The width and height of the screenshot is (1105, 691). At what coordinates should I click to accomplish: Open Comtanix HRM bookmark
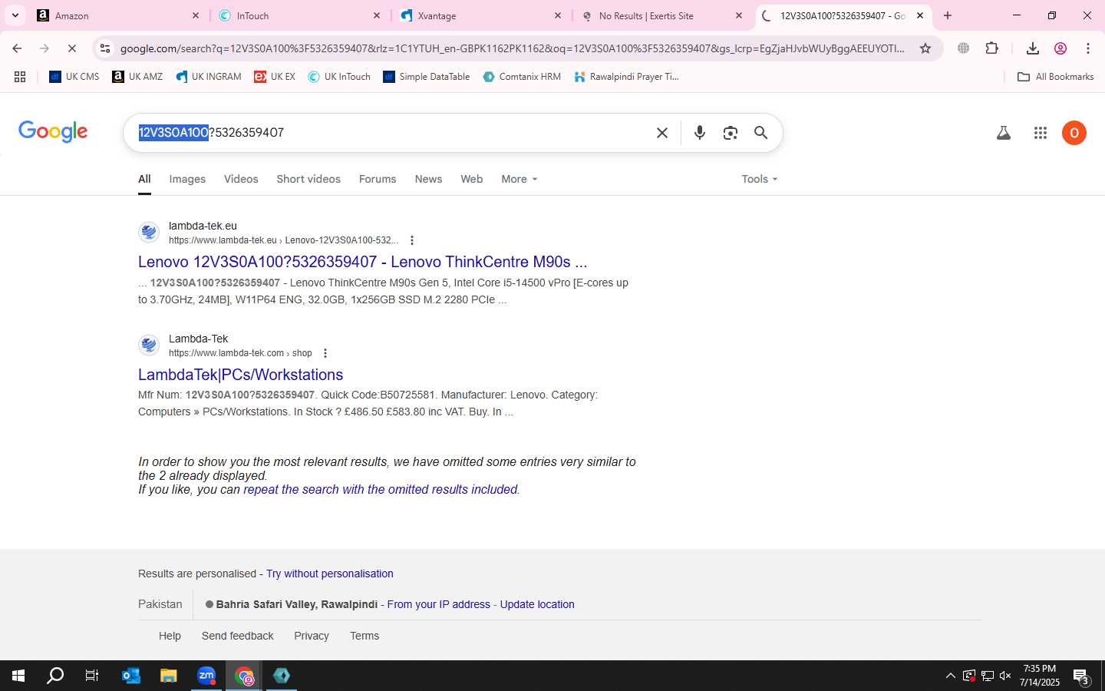[522, 77]
